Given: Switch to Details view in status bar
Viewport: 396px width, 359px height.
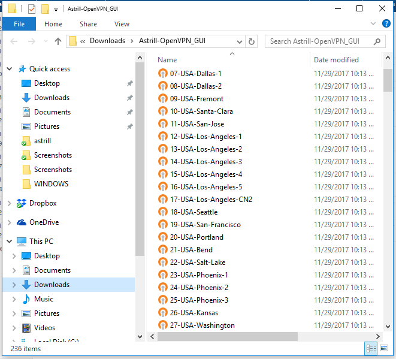Looking at the screenshot, I should (x=371, y=349).
